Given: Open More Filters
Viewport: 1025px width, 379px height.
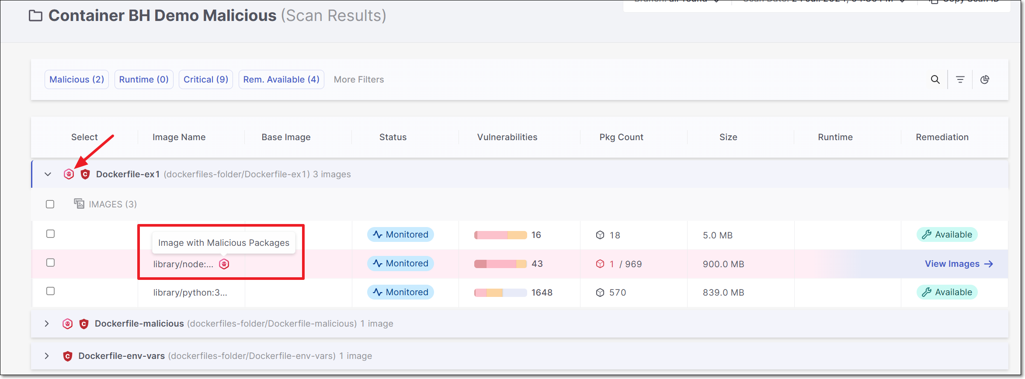Looking at the screenshot, I should click(x=359, y=79).
